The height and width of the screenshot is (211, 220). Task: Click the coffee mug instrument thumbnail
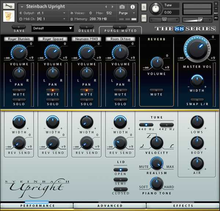(9, 16)
